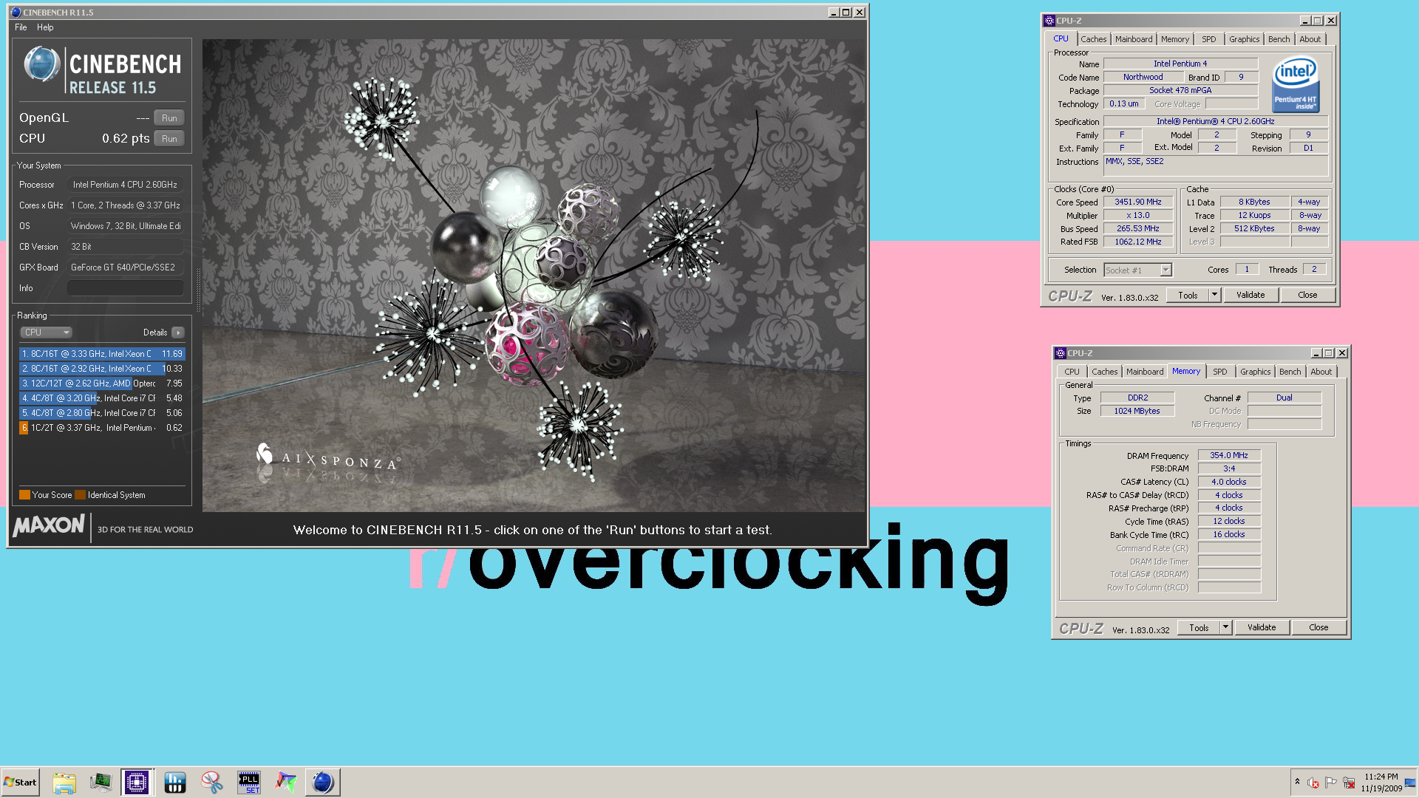Open the Help menu in Cinebench
The width and height of the screenshot is (1419, 798).
(x=45, y=27)
